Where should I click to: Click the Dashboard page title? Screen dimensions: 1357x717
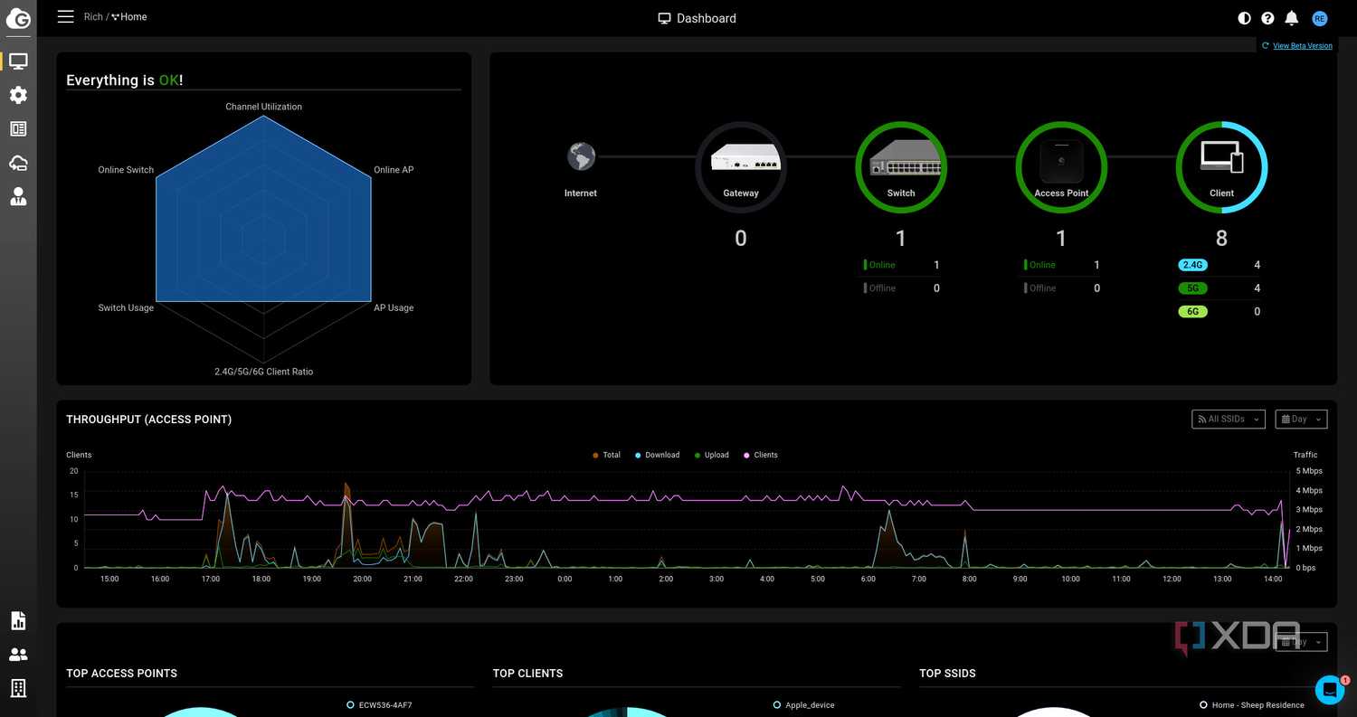pyautogui.click(x=697, y=18)
